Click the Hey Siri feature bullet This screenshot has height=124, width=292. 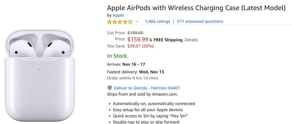pyautogui.click(x=150, y=116)
